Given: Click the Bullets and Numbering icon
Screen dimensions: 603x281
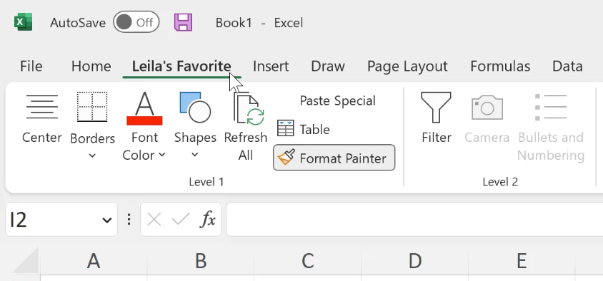Looking at the screenshot, I should (x=551, y=107).
